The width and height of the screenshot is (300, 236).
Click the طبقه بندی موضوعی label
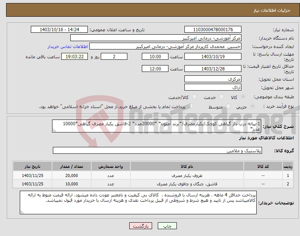pos(274,97)
